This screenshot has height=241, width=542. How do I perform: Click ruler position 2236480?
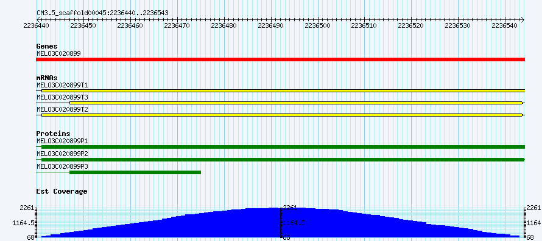[223, 25]
